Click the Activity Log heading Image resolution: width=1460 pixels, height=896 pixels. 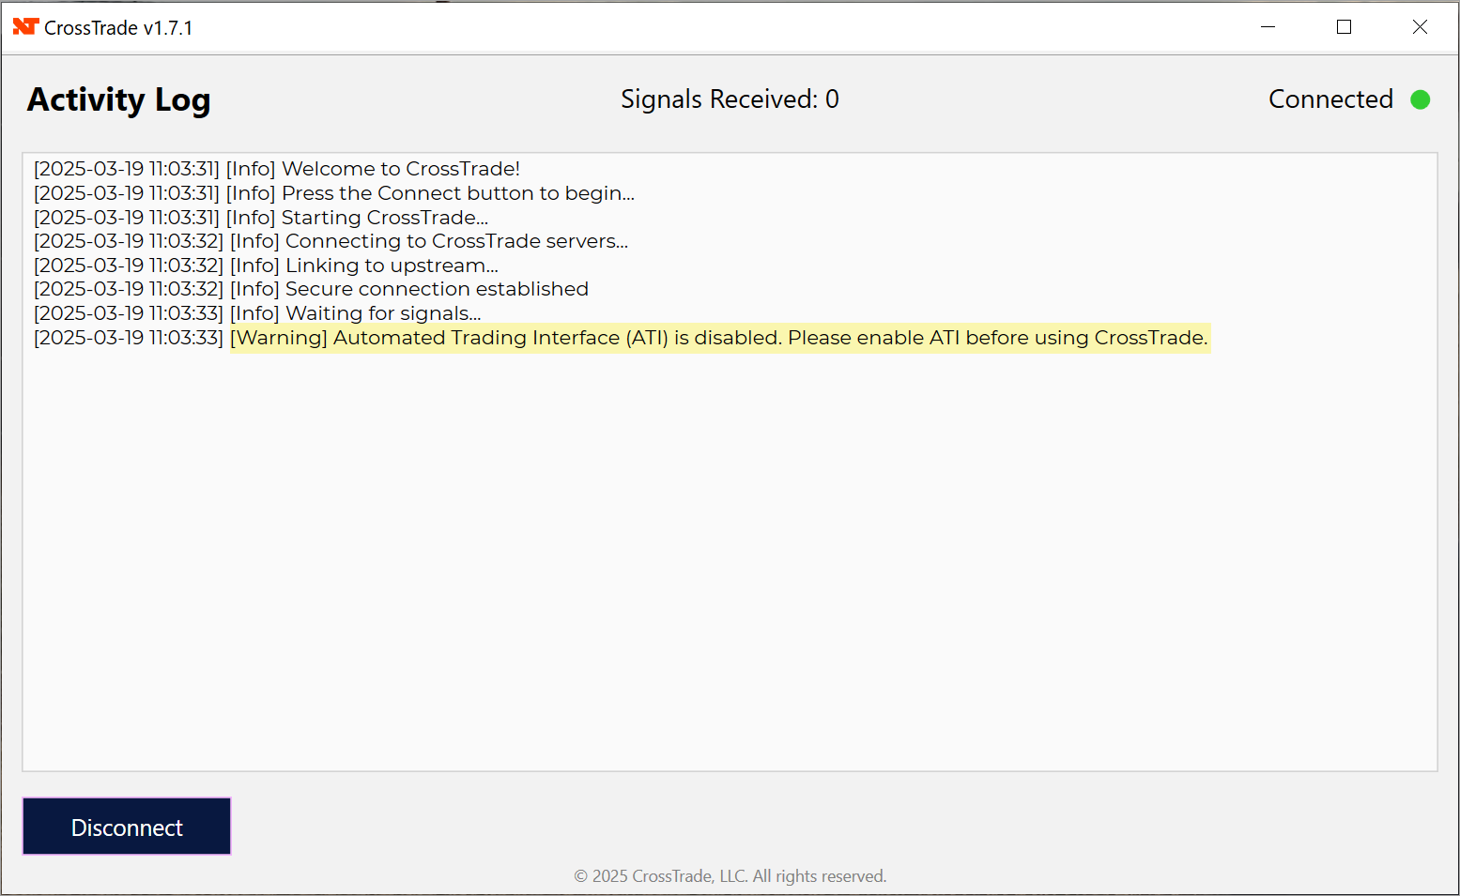click(119, 100)
